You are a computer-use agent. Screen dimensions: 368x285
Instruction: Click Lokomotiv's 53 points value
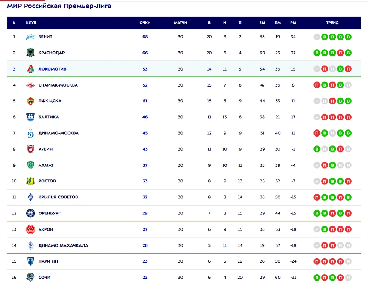point(145,69)
